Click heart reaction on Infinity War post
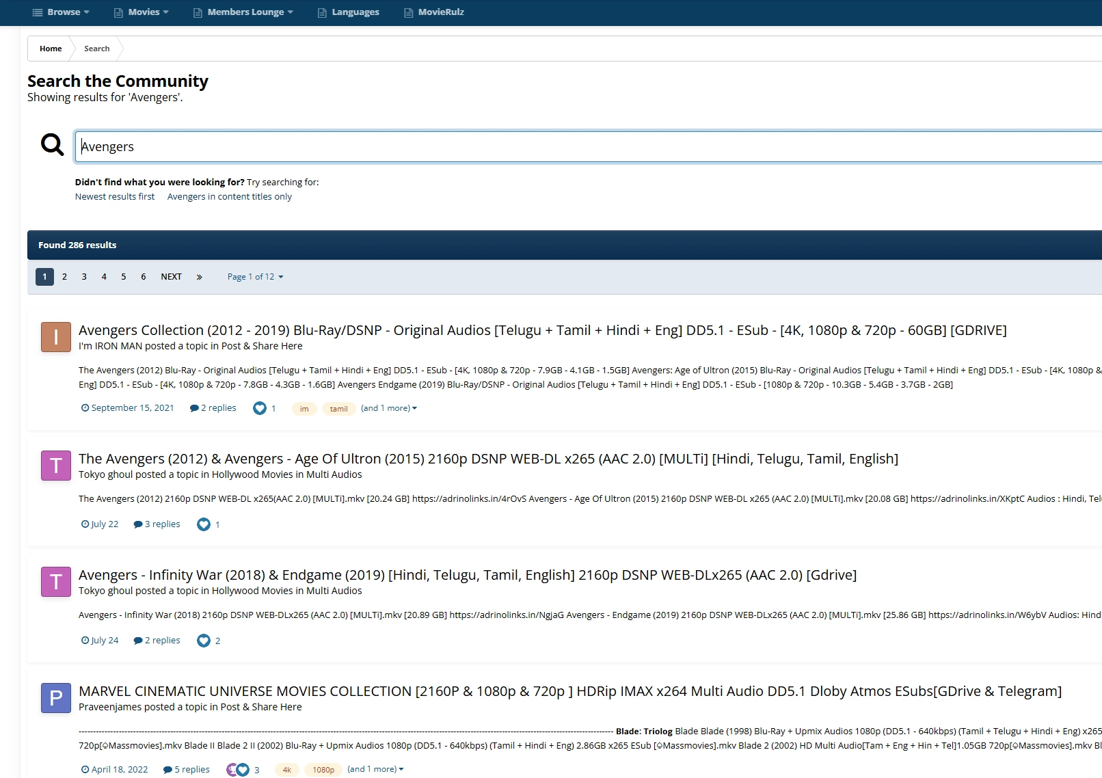The image size is (1102, 778). [x=204, y=641]
